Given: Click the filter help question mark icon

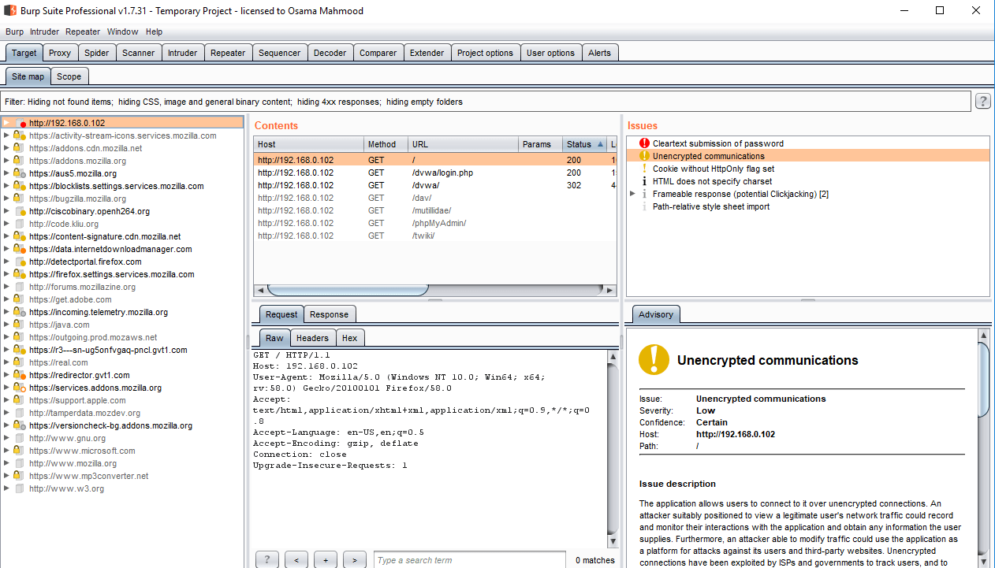Looking at the screenshot, I should coord(983,101).
